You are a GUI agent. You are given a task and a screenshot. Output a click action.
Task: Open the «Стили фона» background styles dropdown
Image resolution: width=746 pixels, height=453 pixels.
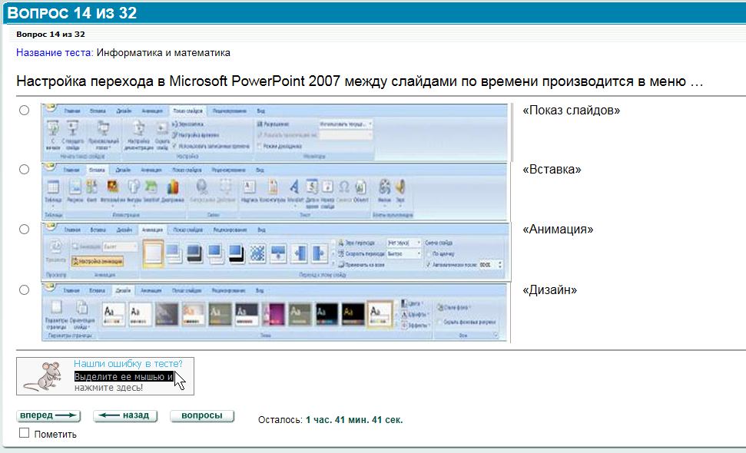coord(453,308)
